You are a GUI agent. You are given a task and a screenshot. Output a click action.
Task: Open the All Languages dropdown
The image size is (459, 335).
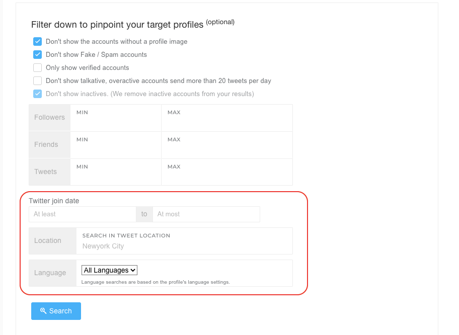click(109, 270)
